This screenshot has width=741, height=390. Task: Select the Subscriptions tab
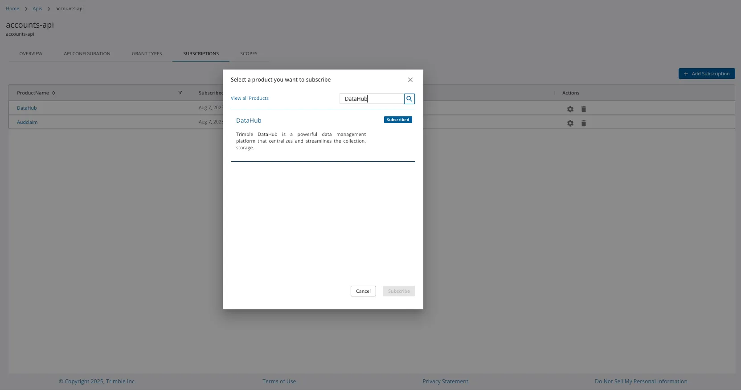pyautogui.click(x=201, y=53)
